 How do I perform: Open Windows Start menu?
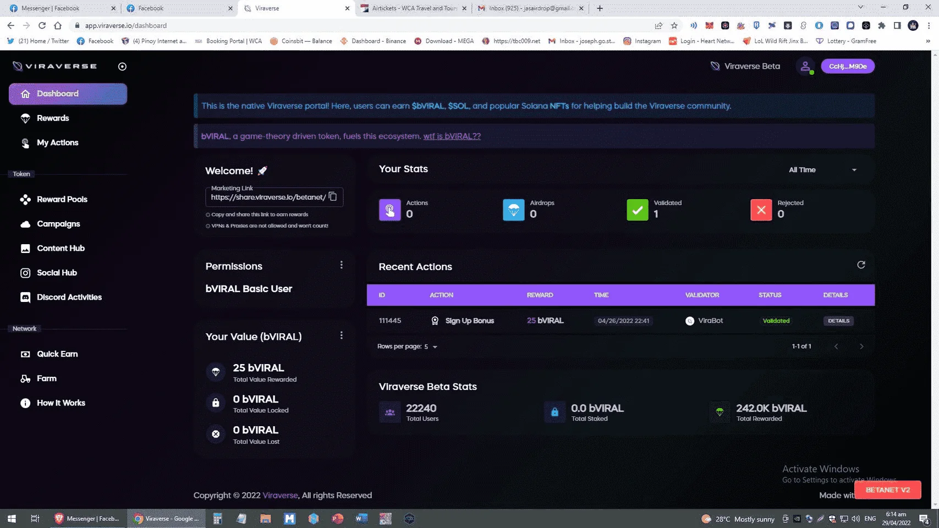(12, 519)
